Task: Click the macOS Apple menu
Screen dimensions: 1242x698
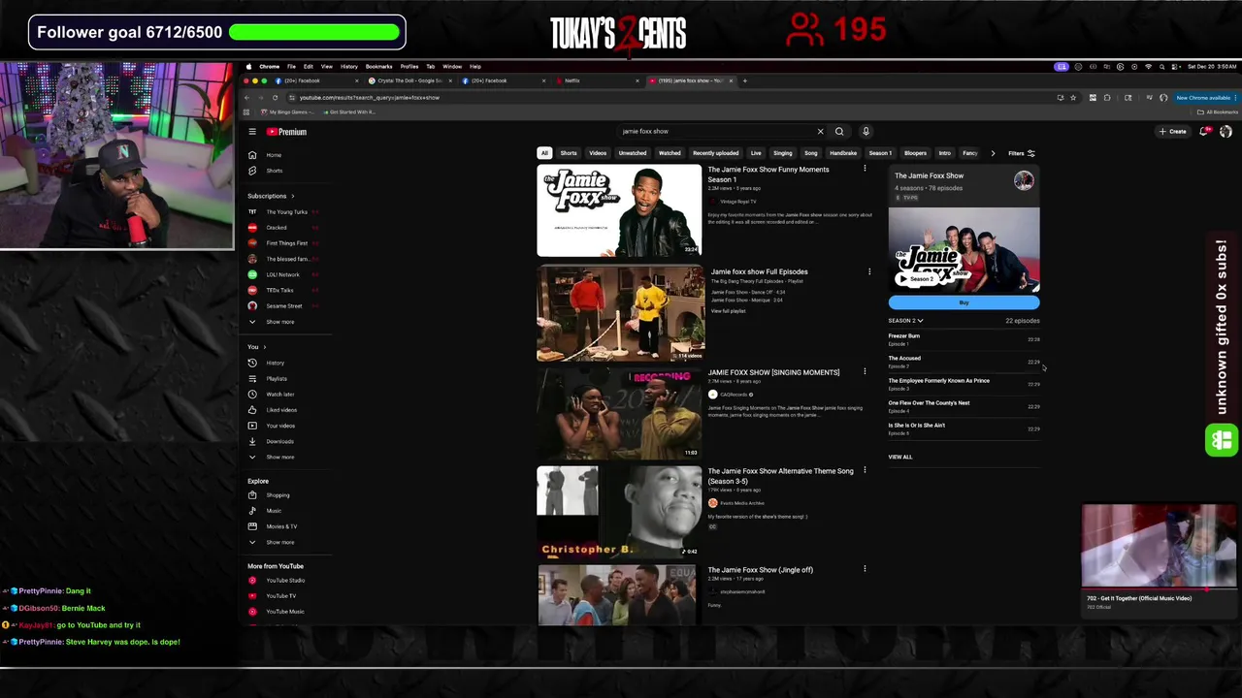Action: tap(249, 67)
